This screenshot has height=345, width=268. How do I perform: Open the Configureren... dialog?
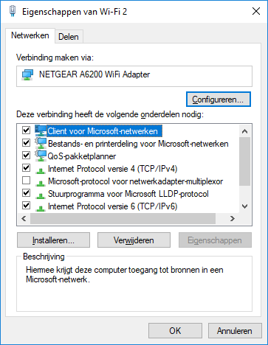pos(219,100)
